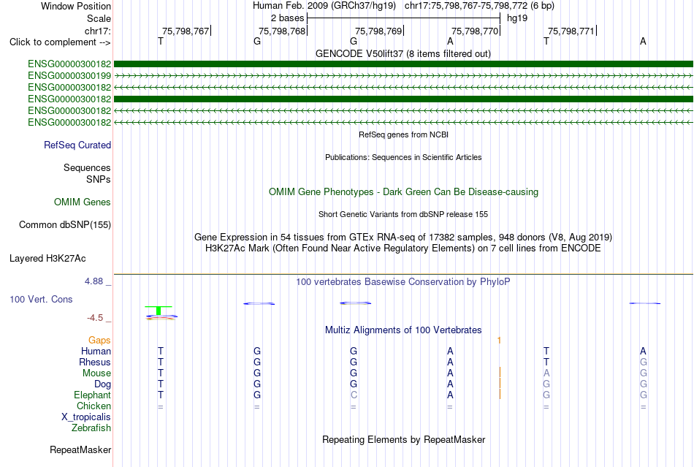The width and height of the screenshot is (694, 467).
Task: Click the -4.5 PhyloP lower scale value
Action: tap(95, 318)
